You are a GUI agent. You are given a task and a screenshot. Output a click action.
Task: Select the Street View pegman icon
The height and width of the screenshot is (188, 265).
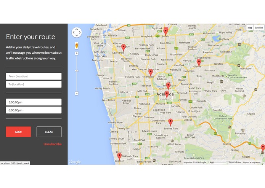point(77,46)
